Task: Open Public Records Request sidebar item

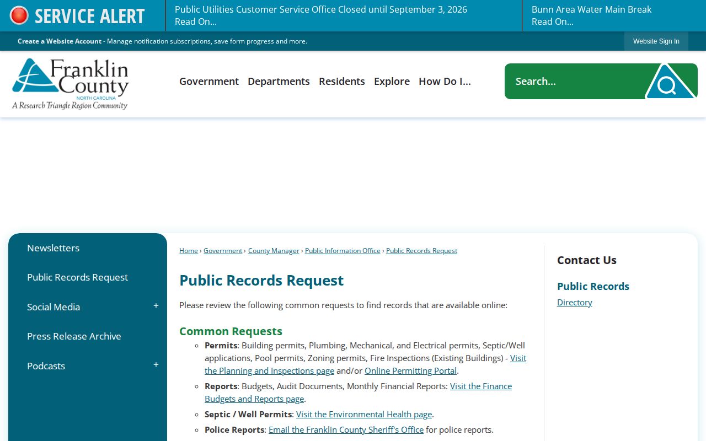Action: [x=77, y=277]
